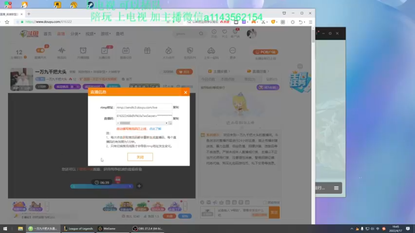Expand the 视频 dropdown menu

coord(90,34)
